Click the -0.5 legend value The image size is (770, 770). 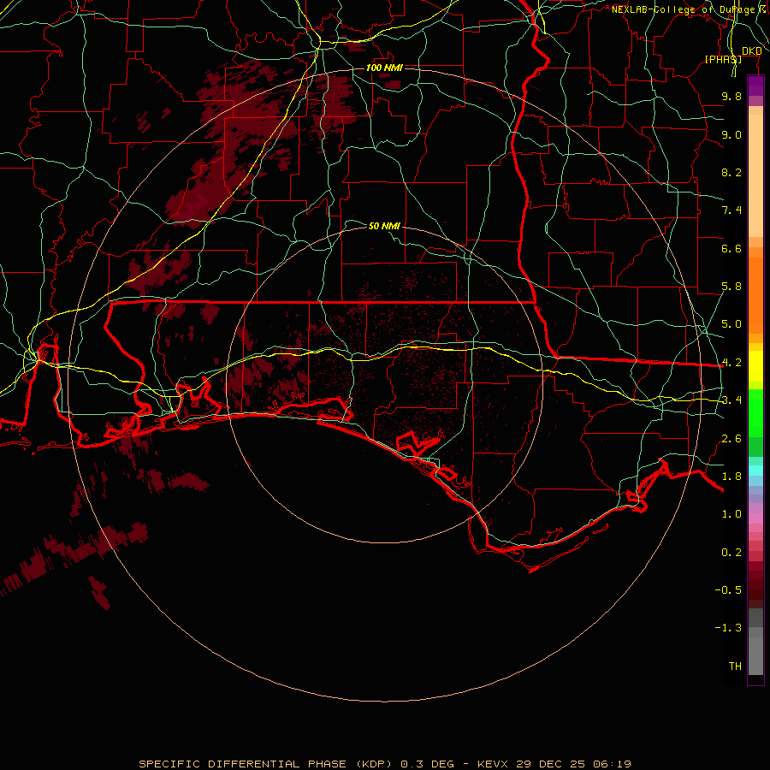point(728,590)
